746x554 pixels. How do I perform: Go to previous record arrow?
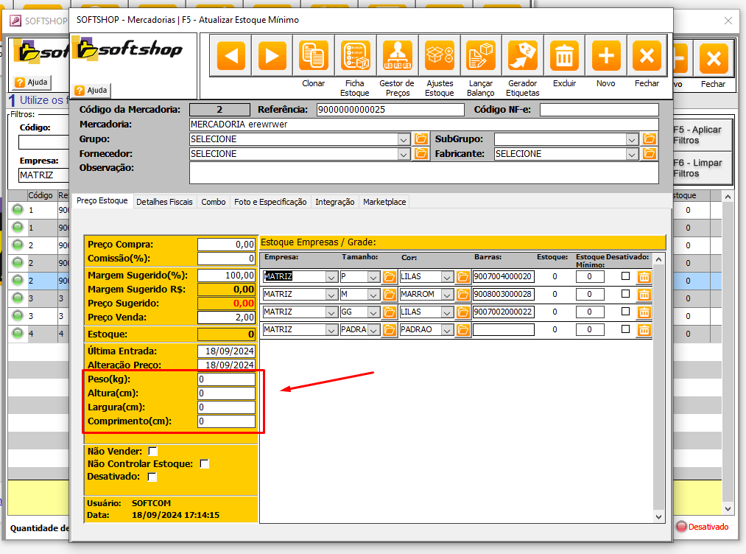click(231, 56)
